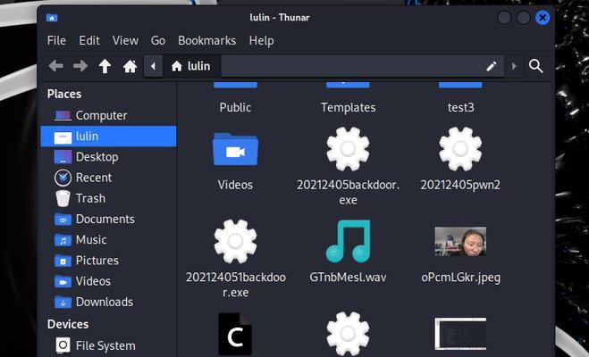Screen dimensions: 589x357
Task: Select the C source file icon
Action: click(235, 334)
